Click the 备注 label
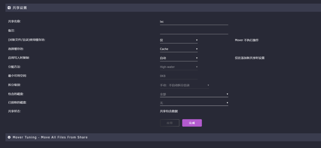Image resolution: width=321 pixels, height=148 pixels. (12, 31)
